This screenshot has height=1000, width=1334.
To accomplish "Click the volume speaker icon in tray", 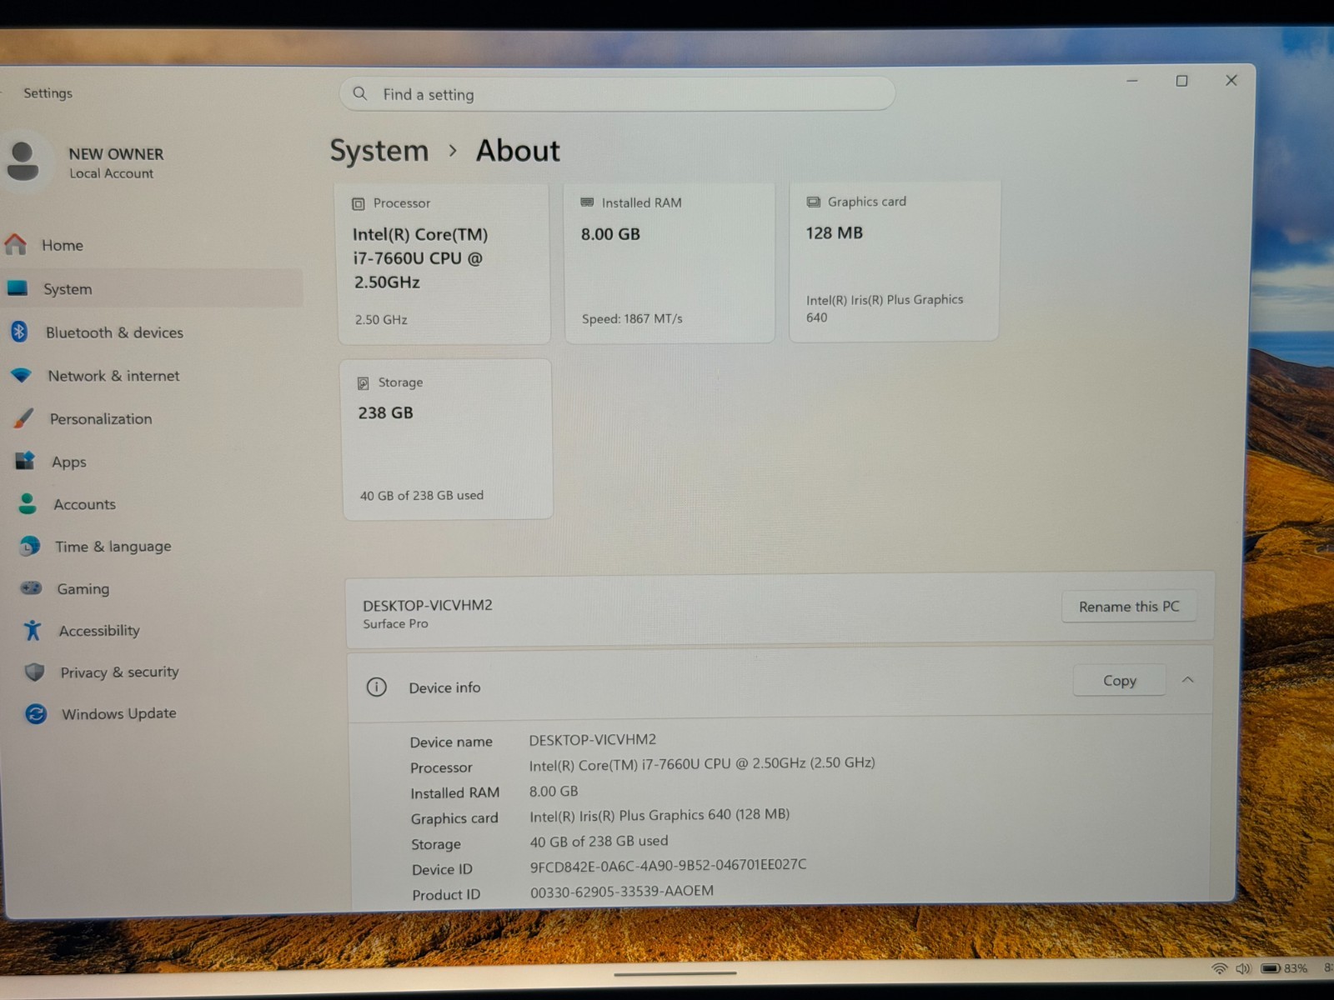I will pos(1243,968).
